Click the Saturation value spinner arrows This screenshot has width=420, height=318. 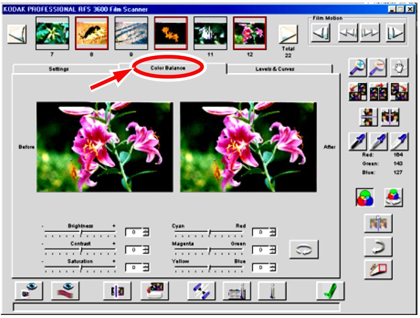tap(146, 267)
